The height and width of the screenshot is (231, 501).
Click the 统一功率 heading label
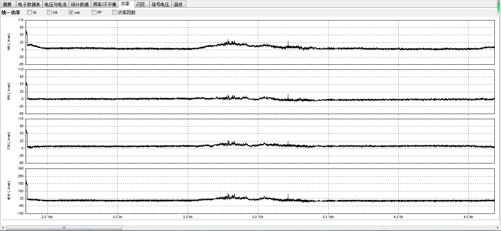click(x=11, y=12)
